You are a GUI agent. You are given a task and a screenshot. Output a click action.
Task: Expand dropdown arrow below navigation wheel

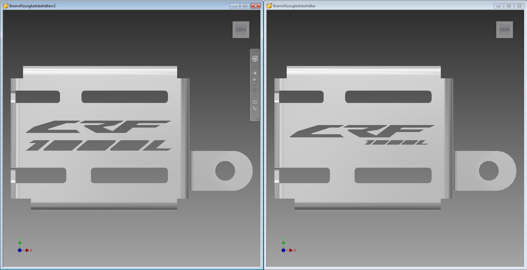coord(255,66)
